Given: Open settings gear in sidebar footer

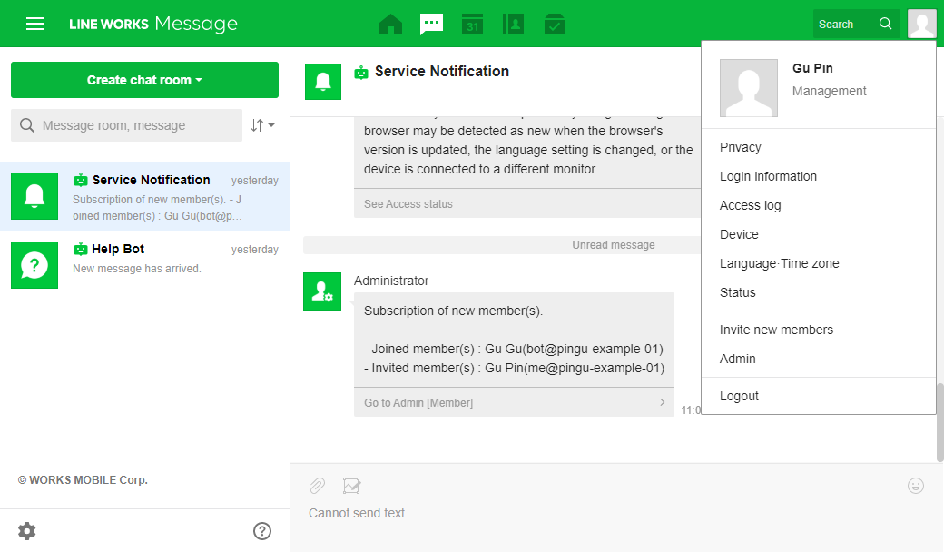Looking at the screenshot, I should [27, 531].
